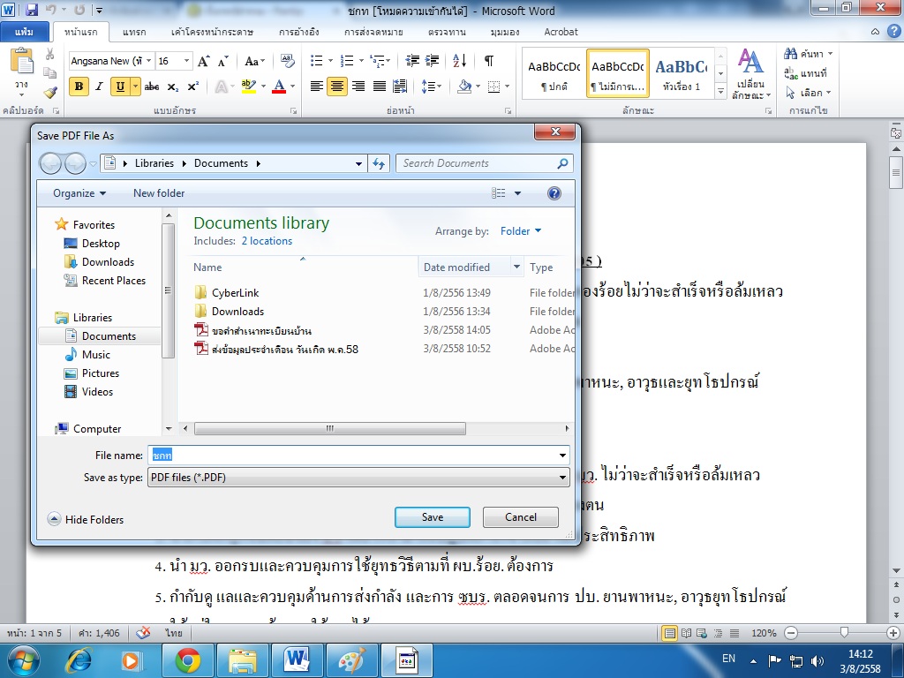Click the yellow text highlight color button
904x678 pixels.
point(248,87)
